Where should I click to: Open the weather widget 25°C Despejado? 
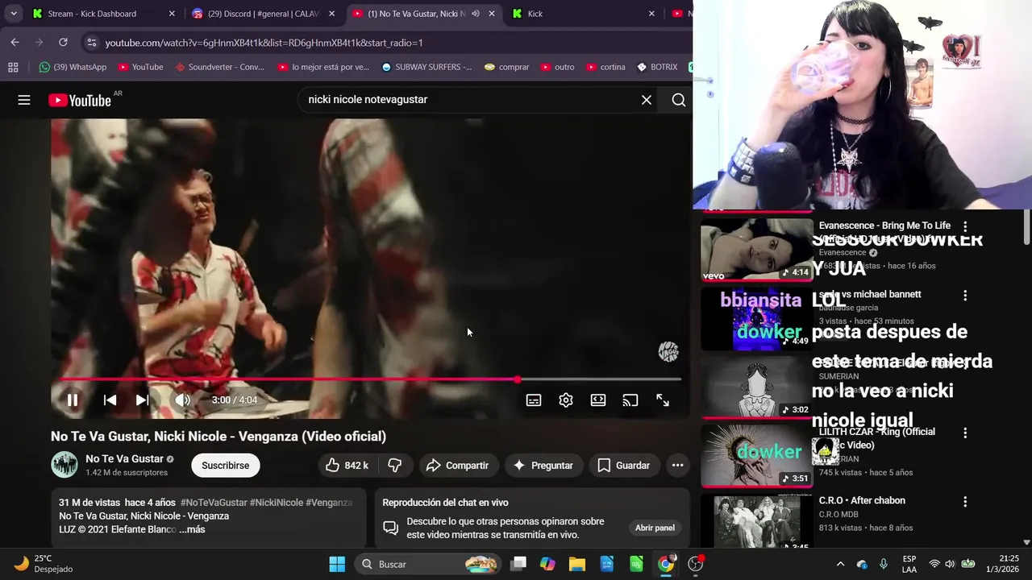pyautogui.click(x=44, y=564)
